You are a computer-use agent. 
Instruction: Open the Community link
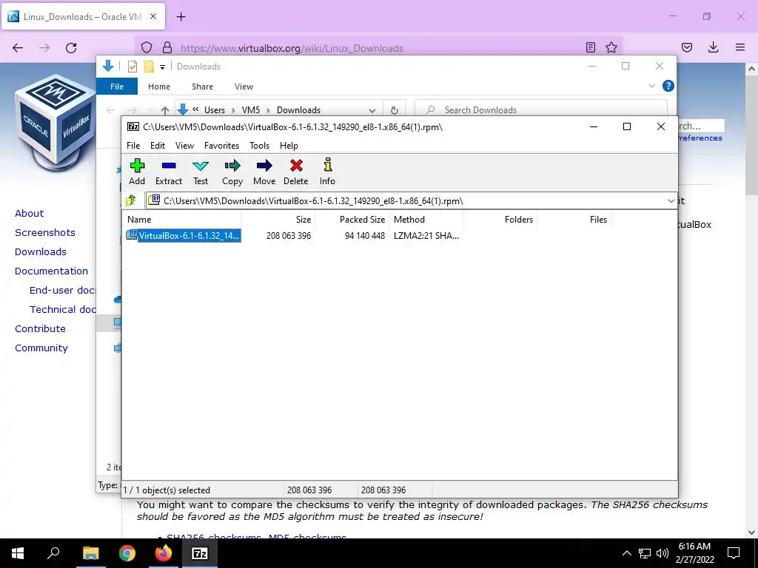click(x=41, y=348)
